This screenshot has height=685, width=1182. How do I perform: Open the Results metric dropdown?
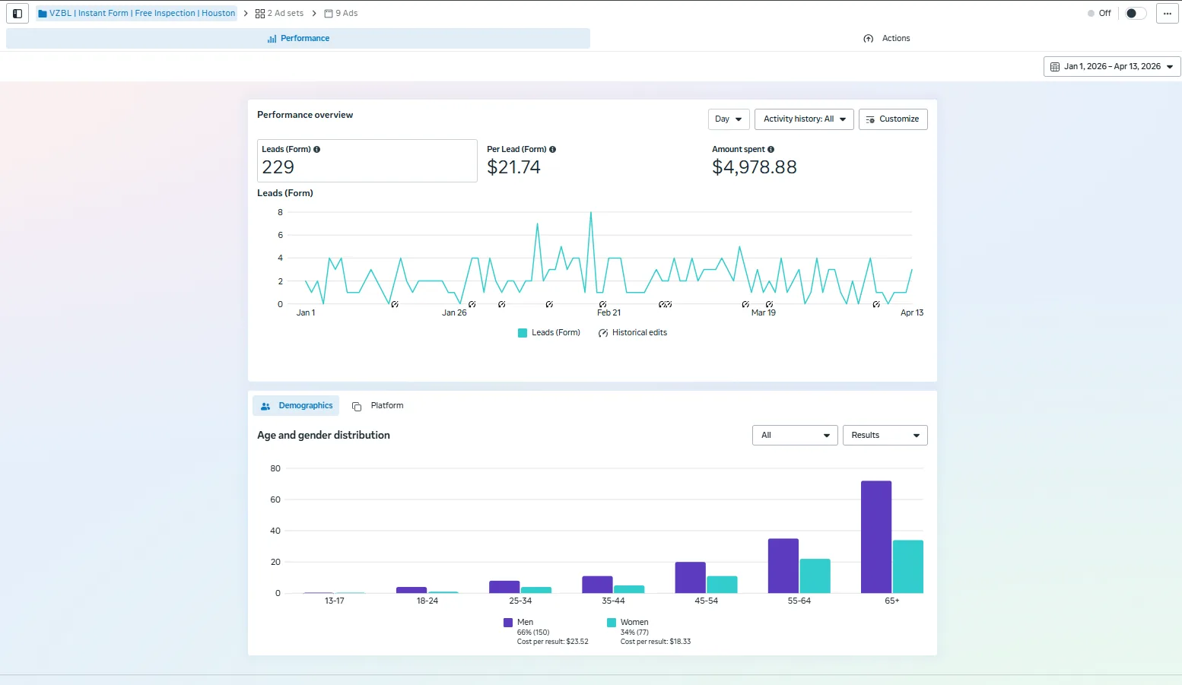coord(885,436)
